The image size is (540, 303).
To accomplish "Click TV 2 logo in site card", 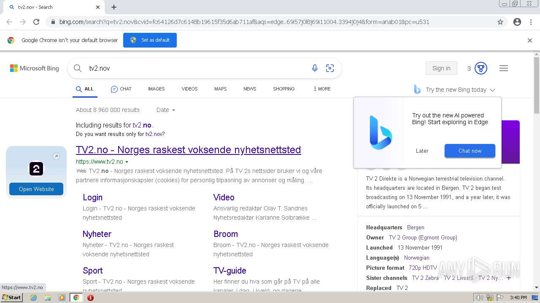I will [x=36, y=169].
